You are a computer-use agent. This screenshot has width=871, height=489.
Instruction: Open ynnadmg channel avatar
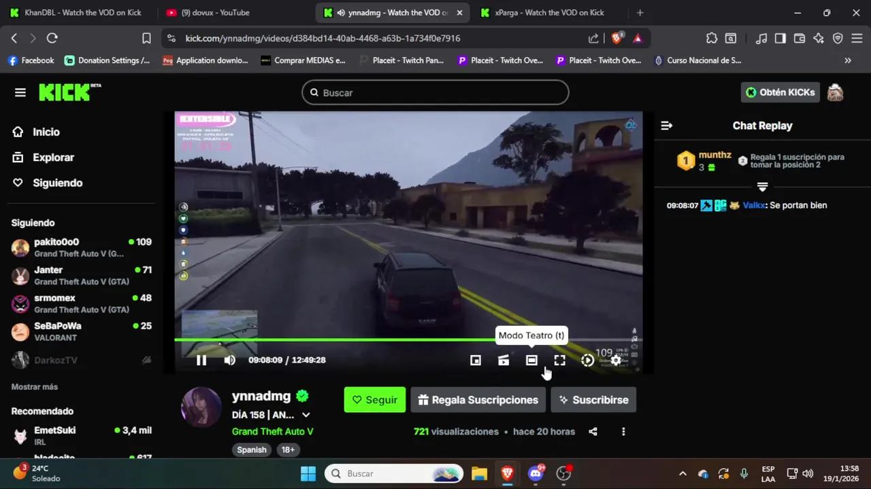point(201,407)
